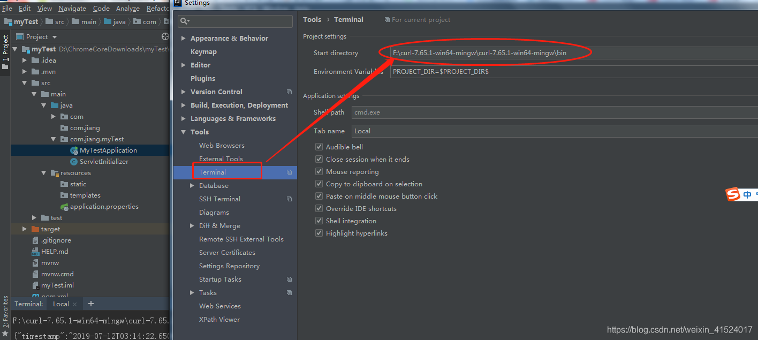Click the Local terminal tab
Image resolution: width=758 pixels, height=340 pixels.
coord(59,304)
